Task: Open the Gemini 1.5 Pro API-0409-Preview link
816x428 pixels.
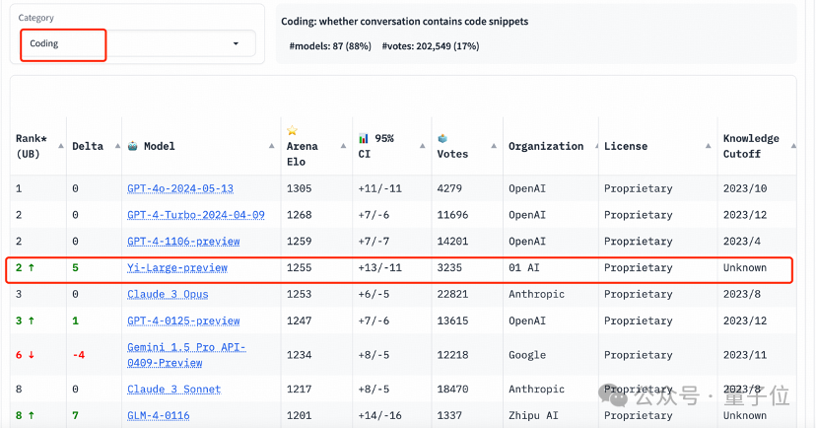Action: [186, 355]
